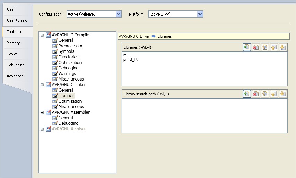
Task: Click the AVR/GNU C Compiler node icon
Action: 49,35
